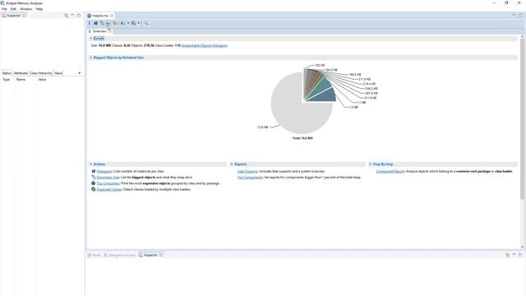The height and width of the screenshot is (296, 526).
Task: Collapse the Step By Step section
Action: tap(371, 164)
